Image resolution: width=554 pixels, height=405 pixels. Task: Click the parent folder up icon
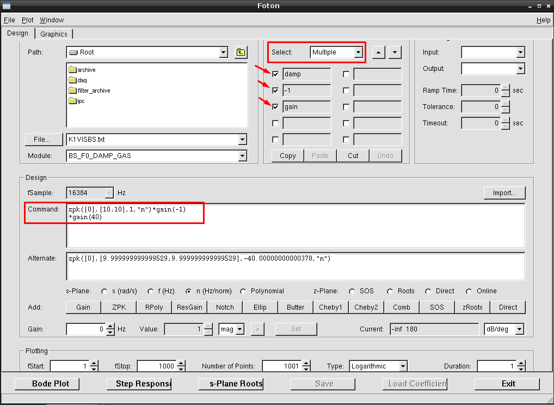(241, 52)
